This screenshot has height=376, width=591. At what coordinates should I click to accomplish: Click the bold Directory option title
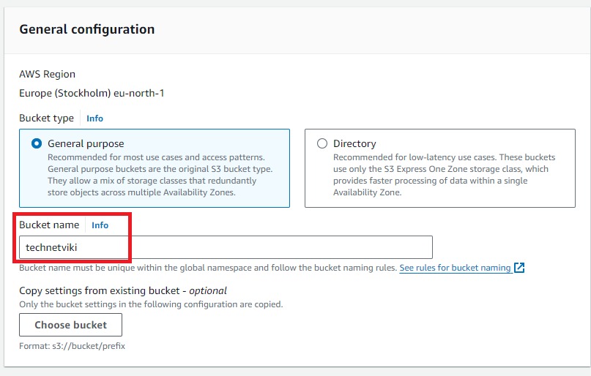[354, 144]
